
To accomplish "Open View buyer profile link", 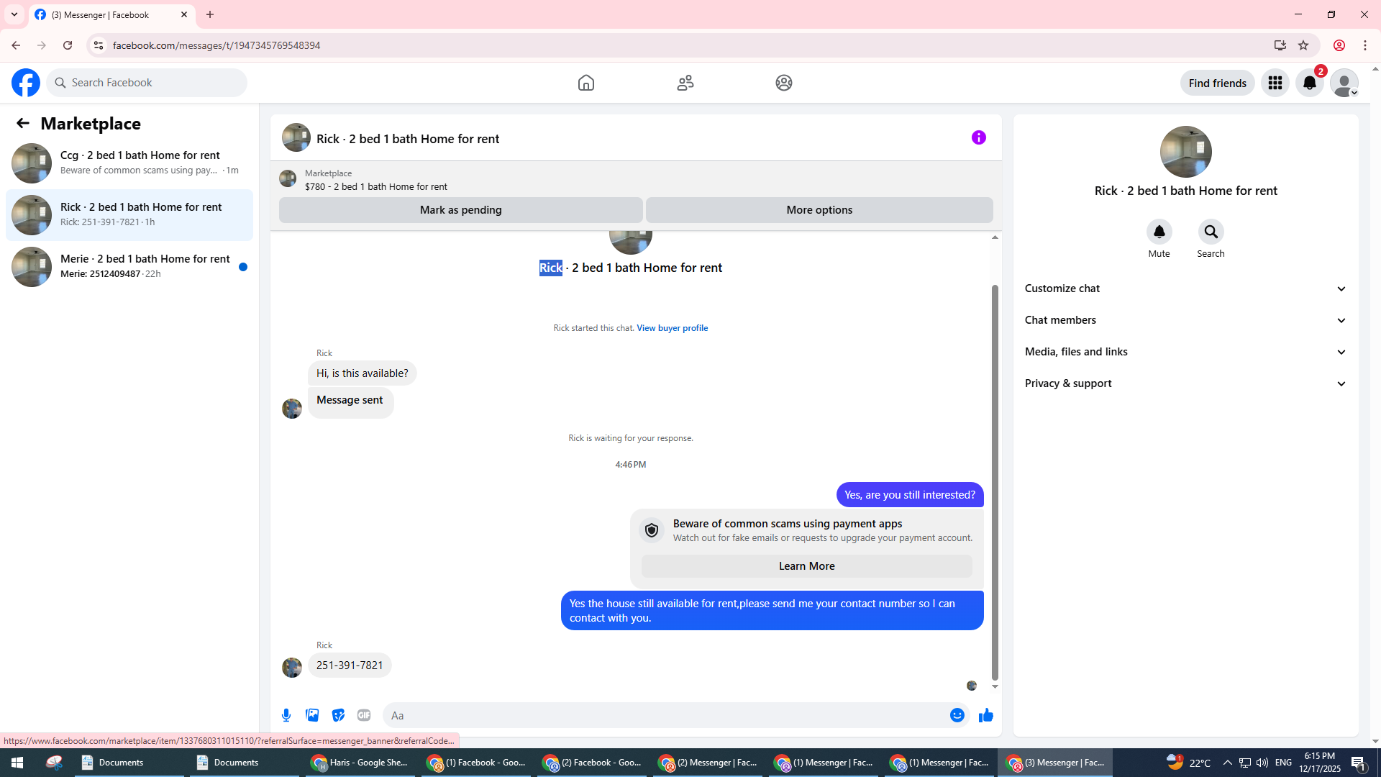I will tap(672, 328).
